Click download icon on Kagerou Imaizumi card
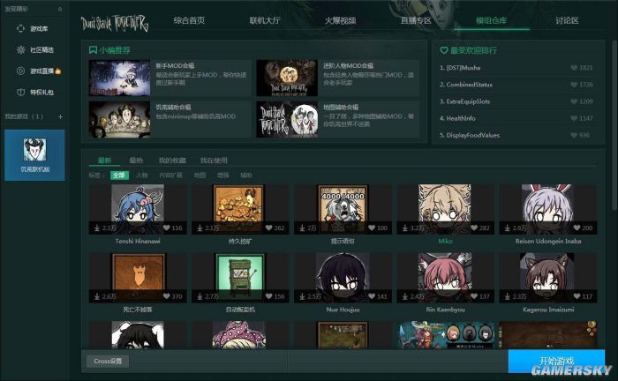 coord(508,296)
